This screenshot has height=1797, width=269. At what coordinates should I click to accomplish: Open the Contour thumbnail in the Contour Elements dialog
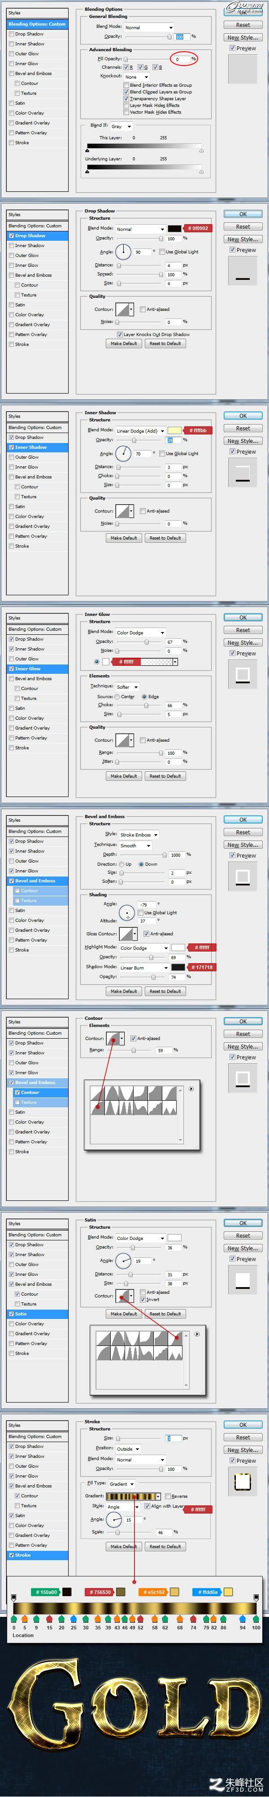click(x=113, y=1038)
